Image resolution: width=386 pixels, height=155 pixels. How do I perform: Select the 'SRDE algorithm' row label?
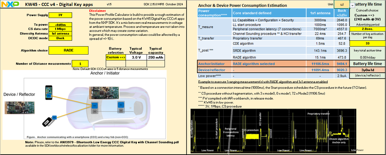(x=269, y=51)
